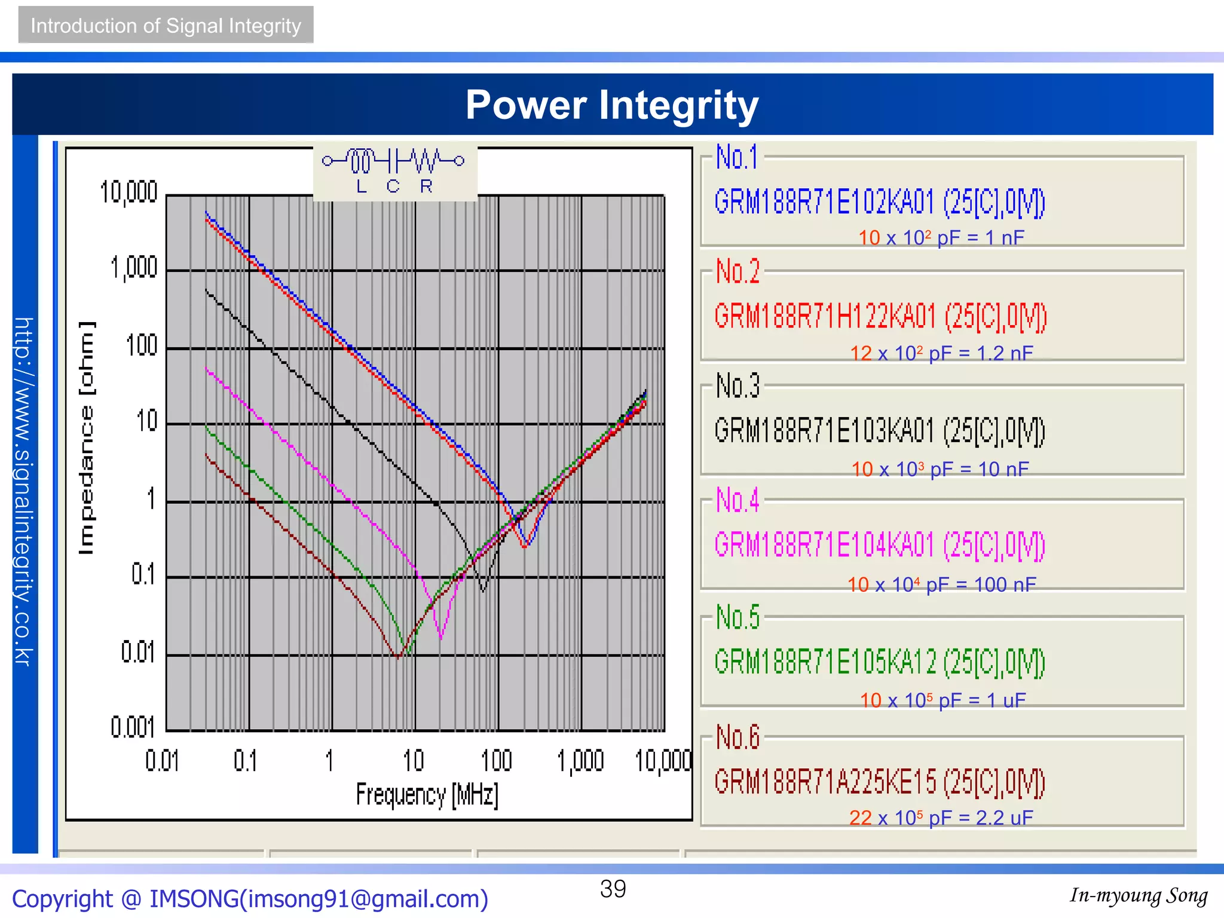Select the 'No.4' legend label
1224x918 pixels.
(738, 500)
